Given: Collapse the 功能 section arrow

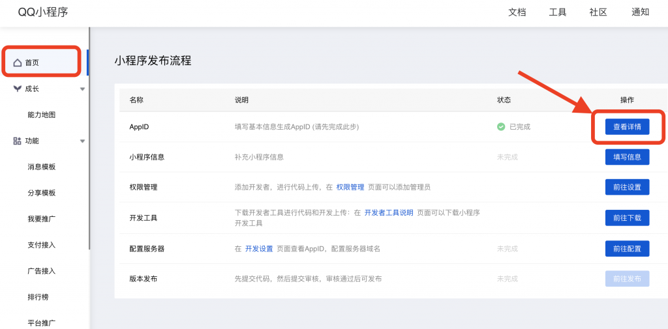Looking at the screenshot, I should tap(82, 141).
